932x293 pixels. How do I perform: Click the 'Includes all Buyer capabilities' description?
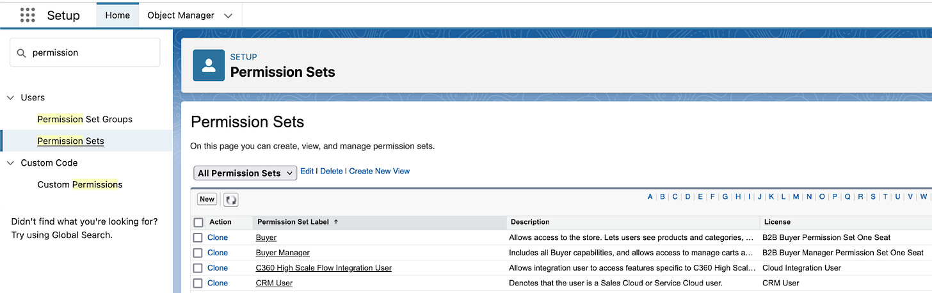631,253
